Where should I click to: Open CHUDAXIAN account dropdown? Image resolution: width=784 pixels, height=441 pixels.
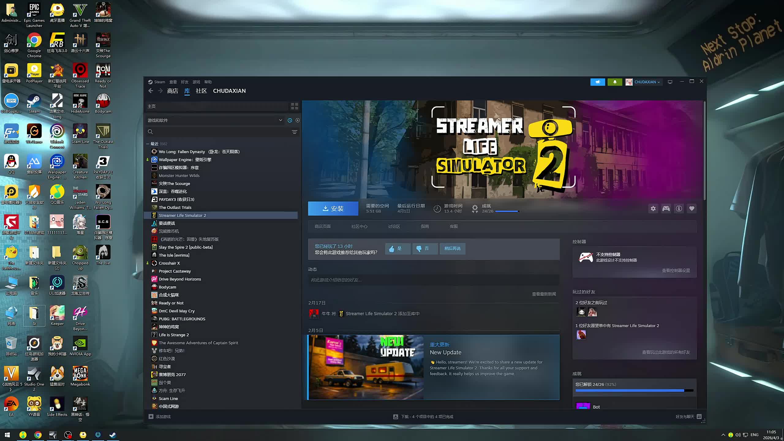[646, 82]
